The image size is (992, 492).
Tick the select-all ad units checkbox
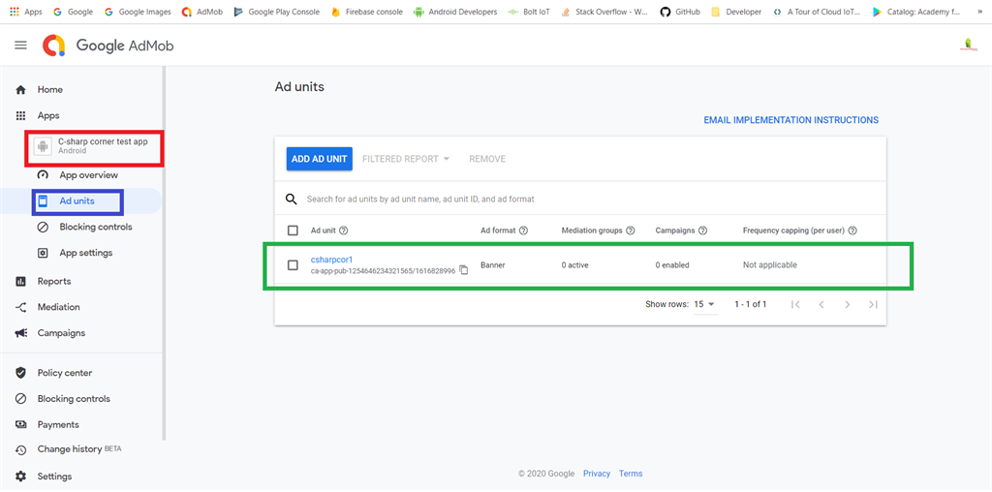tap(293, 231)
